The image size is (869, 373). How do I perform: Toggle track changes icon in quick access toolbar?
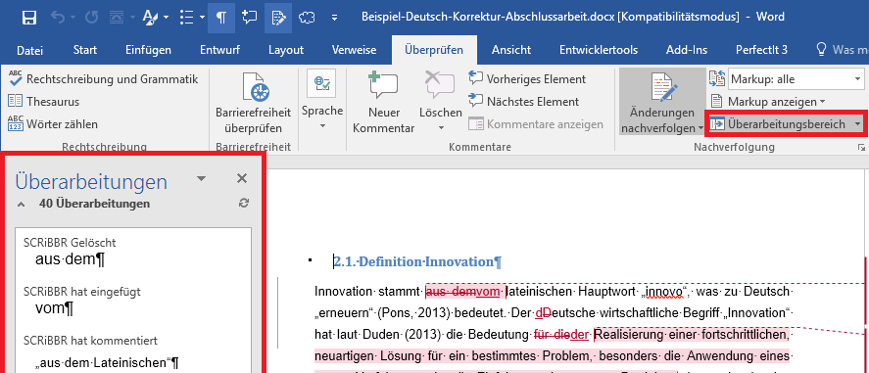[x=278, y=18]
